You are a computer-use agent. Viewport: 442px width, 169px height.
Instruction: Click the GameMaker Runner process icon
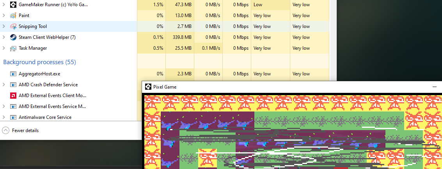pyautogui.click(x=13, y=5)
